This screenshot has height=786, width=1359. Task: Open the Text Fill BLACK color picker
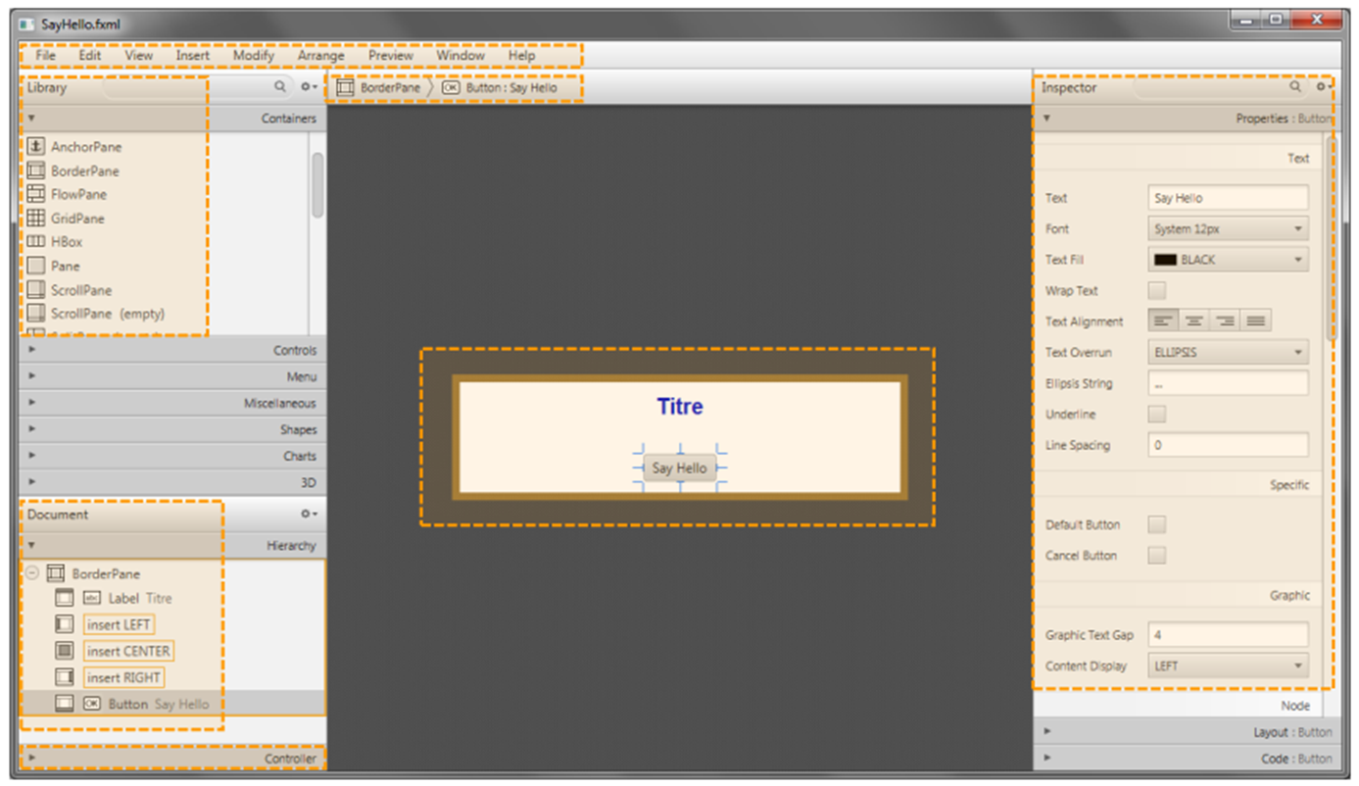1228,260
